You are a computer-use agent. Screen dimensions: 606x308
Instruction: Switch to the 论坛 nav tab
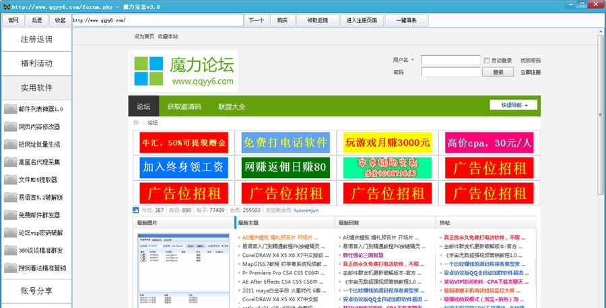click(x=143, y=106)
